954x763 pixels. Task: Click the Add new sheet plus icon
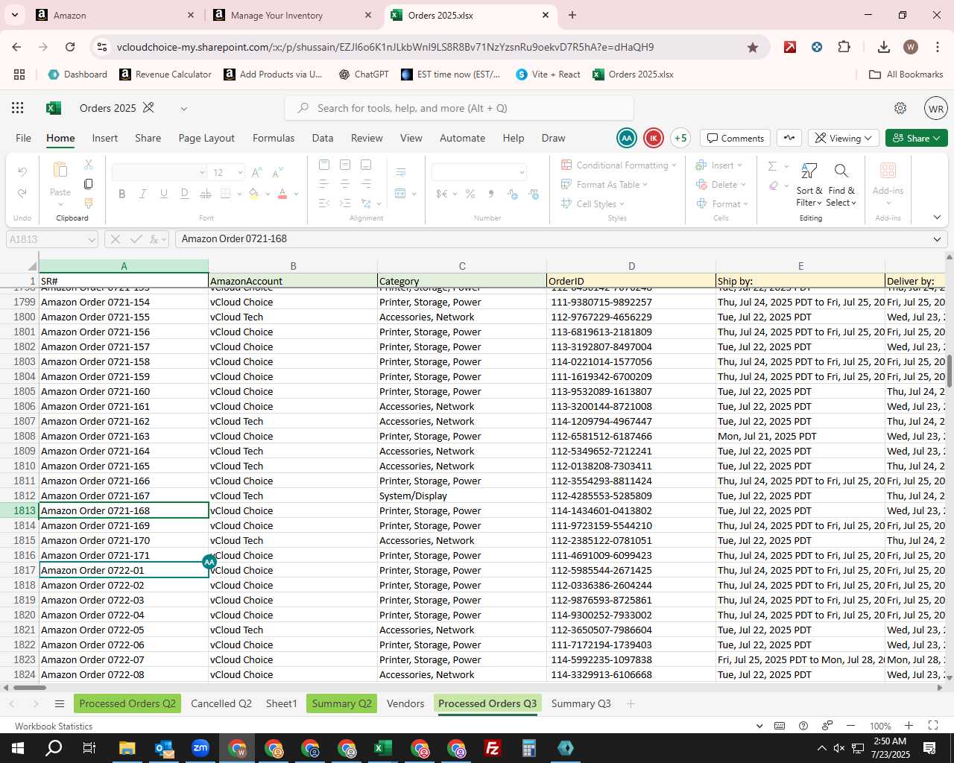click(x=631, y=703)
